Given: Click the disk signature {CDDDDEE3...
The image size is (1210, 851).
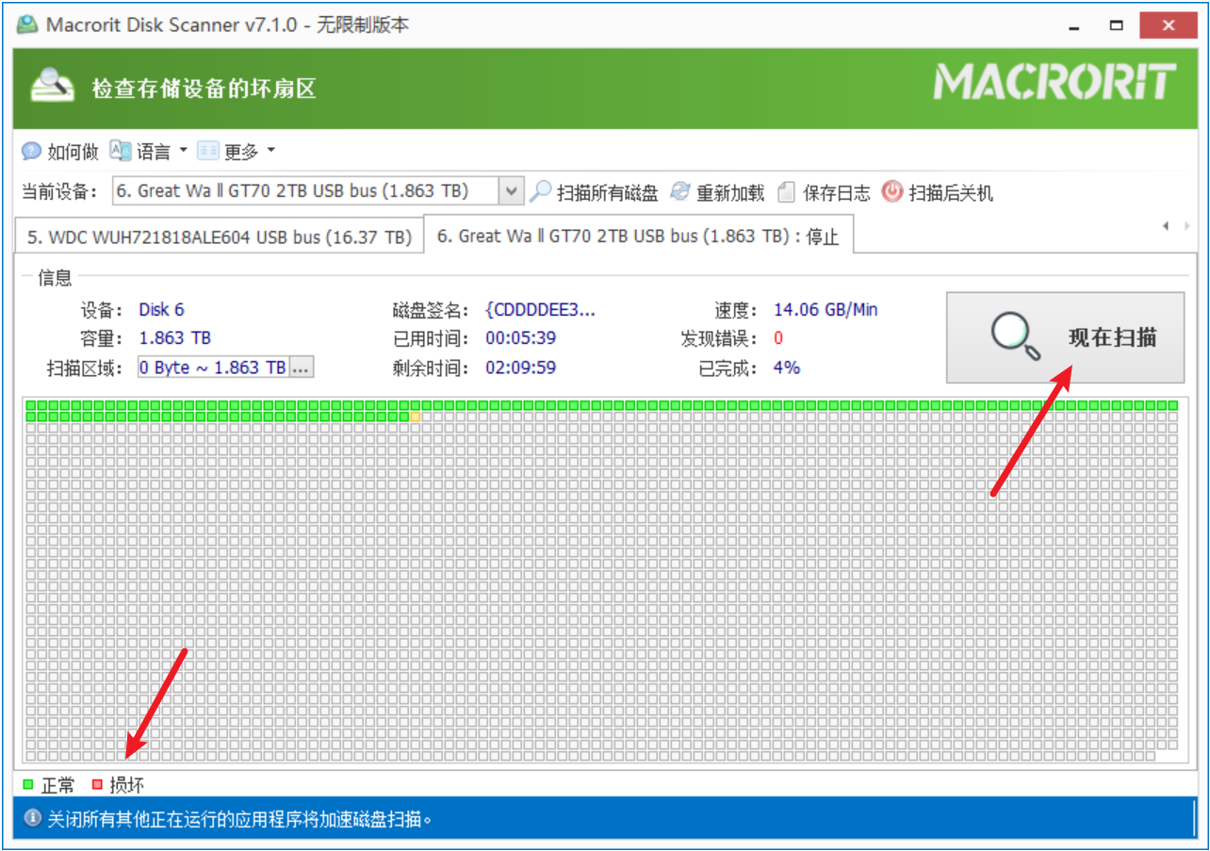Looking at the screenshot, I should [x=540, y=309].
